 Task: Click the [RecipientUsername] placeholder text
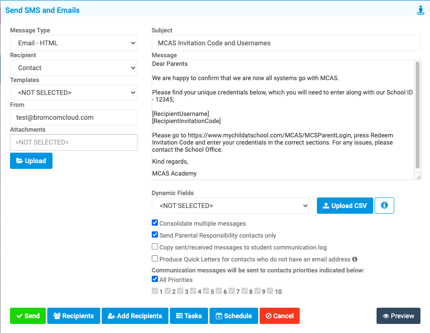(x=181, y=114)
